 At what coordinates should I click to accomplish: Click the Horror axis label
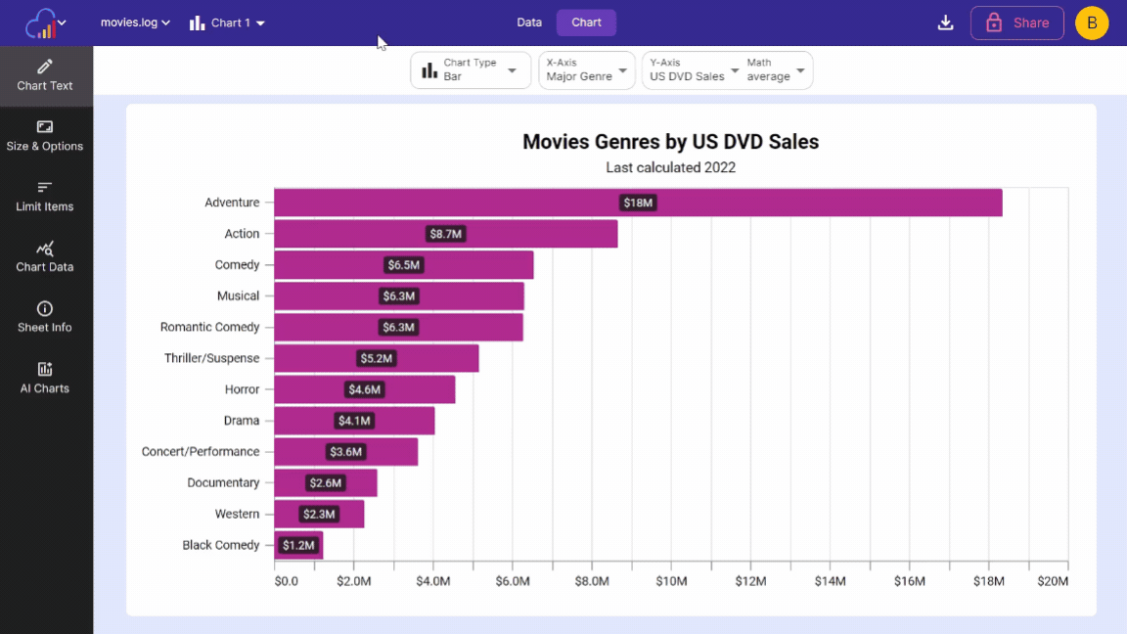[x=243, y=388]
